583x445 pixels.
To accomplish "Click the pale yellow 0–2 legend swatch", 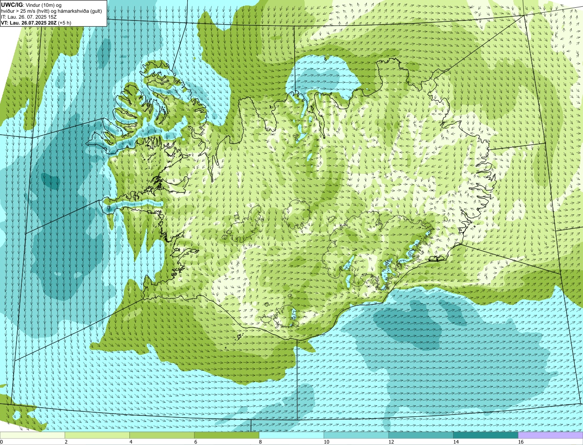I will pyautogui.click(x=32, y=435).
